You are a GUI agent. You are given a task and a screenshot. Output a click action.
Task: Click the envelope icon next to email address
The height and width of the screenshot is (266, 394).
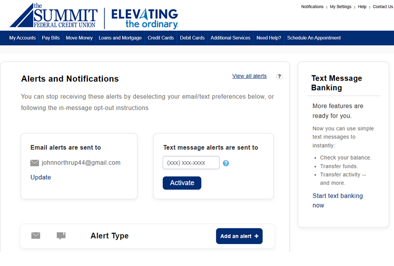35,163
